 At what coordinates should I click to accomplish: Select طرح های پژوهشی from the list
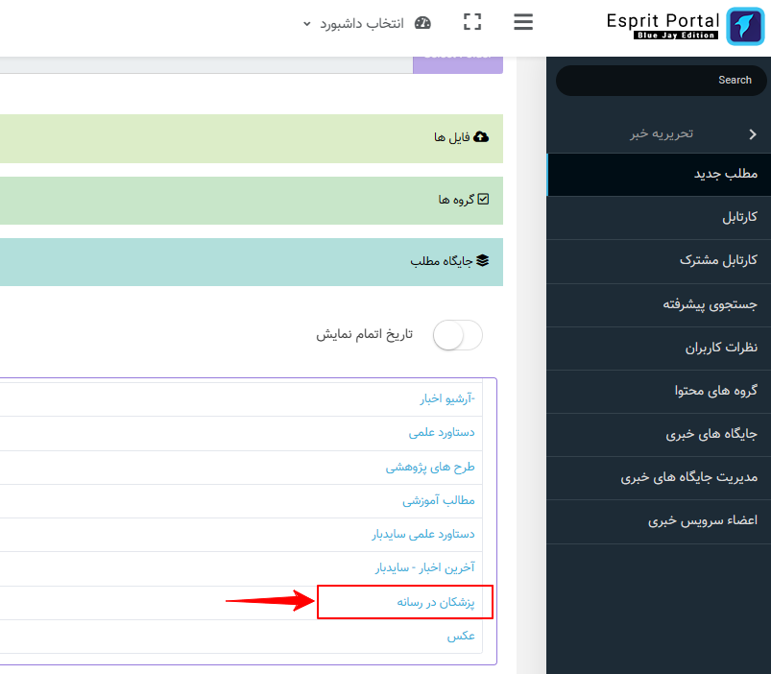point(430,467)
